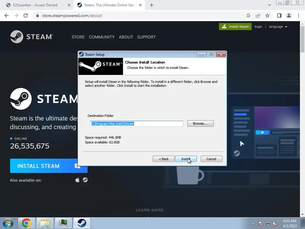Image resolution: width=305 pixels, height=229 pixels.
Task: Click the page vertical scrollbar
Action: pyautogui.click(x=303, y=40)
